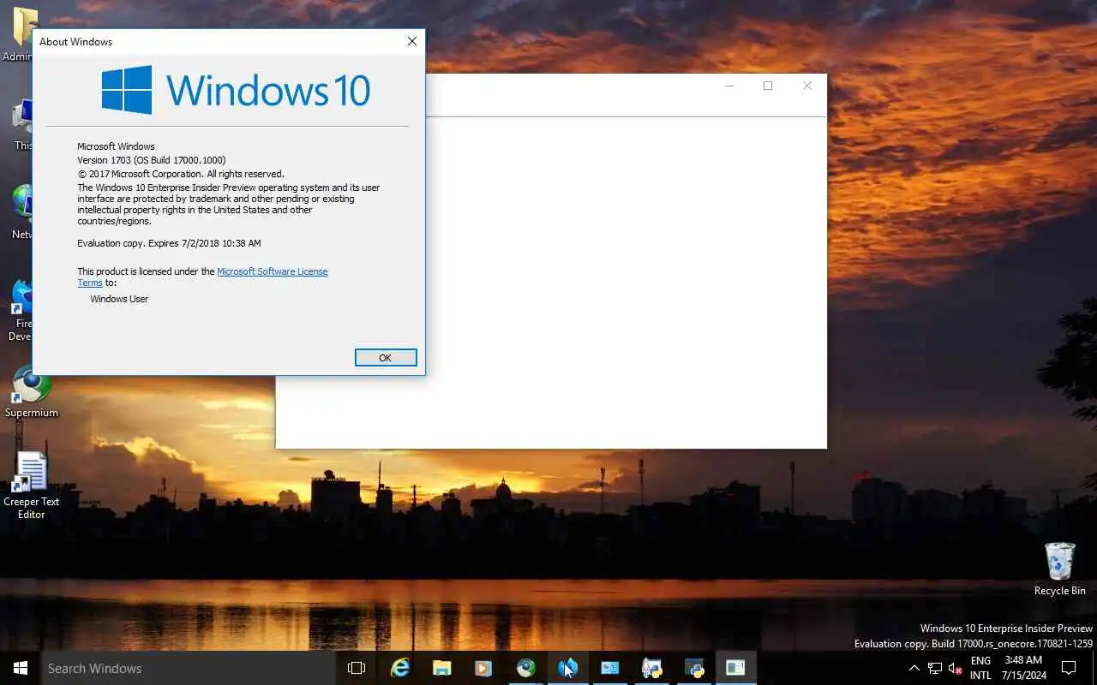Switch to Supermium in the taskbar

click(x=525, y=668)
